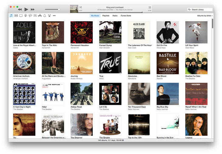Switch to the Playlists tab

106,16
